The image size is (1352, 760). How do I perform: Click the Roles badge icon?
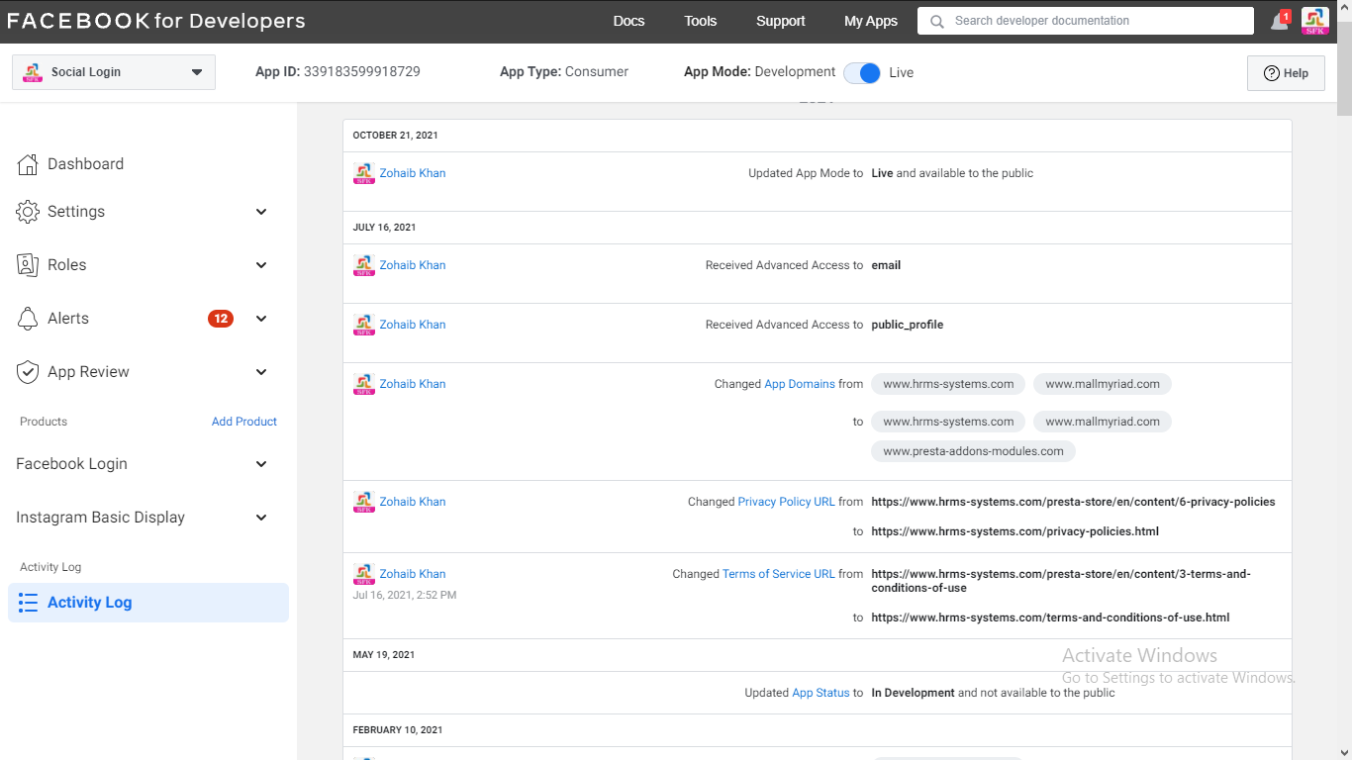click(28, 265)
